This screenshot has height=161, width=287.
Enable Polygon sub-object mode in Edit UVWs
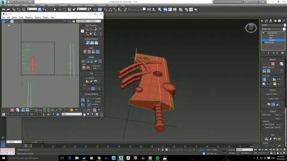(12, 110)
